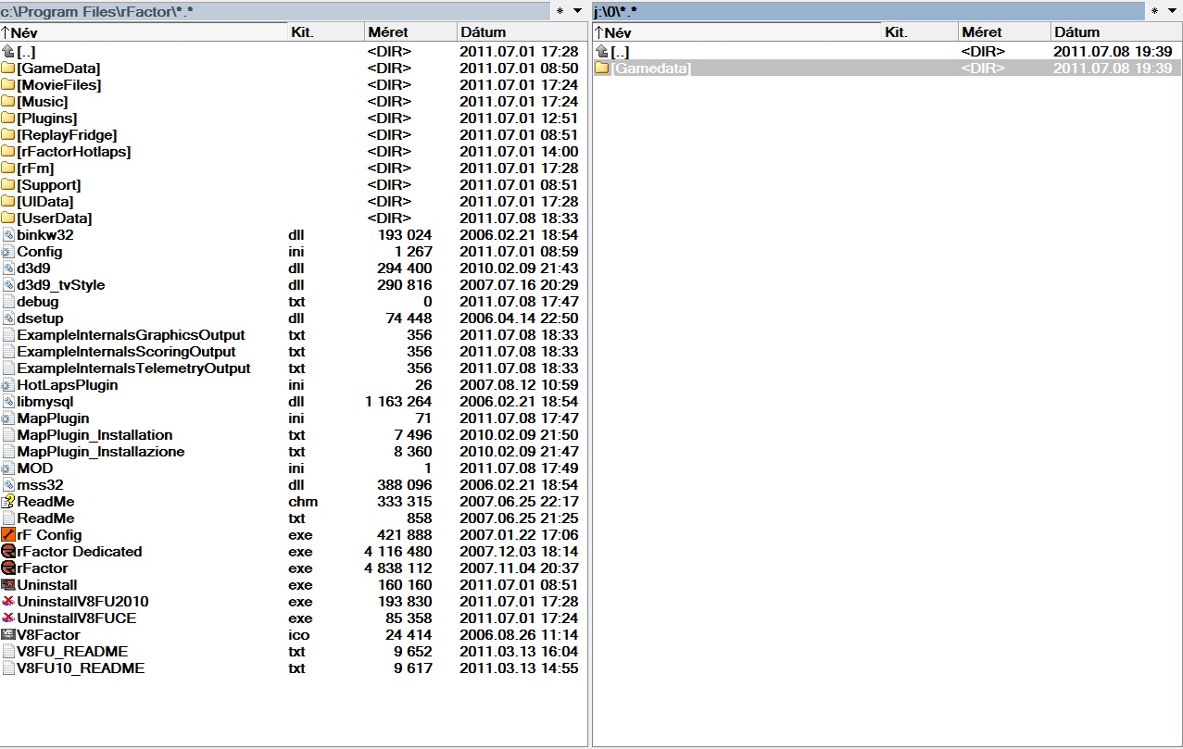The height and width of the screenshot is (749, 1183).
Task: Click the ExampleInternalsTelemetryOutput file name
Action: 134,368
